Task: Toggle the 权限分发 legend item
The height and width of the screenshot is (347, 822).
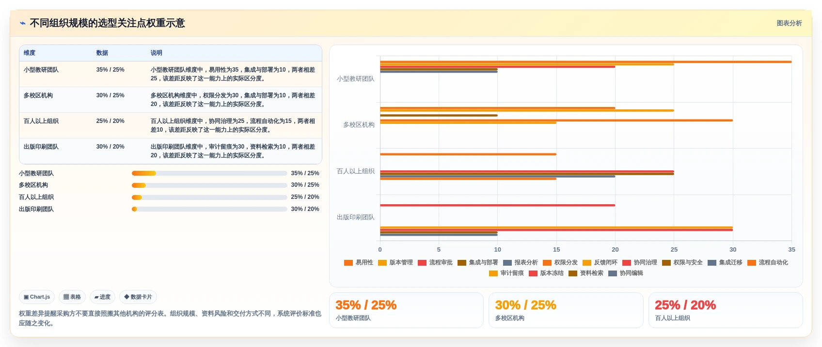Action: [560, 262]
